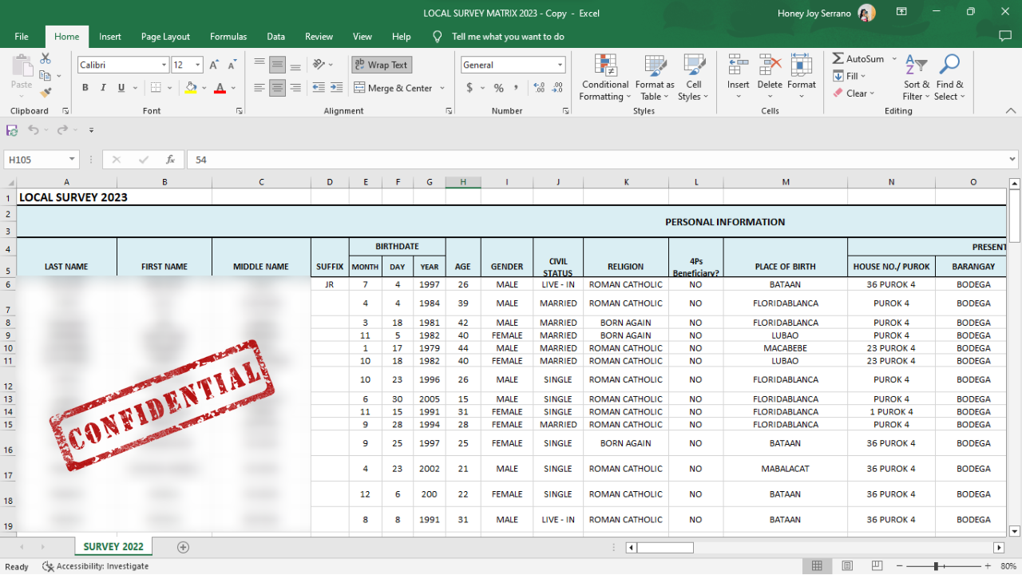
Task: Toggle Bold formatting
Action: coord(85,88)
